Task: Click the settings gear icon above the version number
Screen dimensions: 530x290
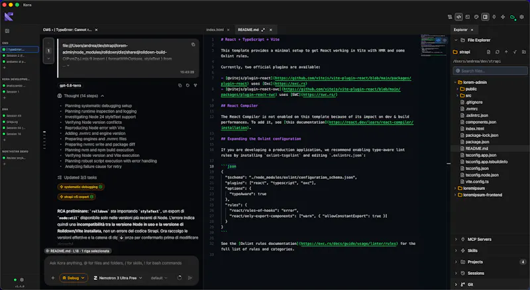Action: 22,280
